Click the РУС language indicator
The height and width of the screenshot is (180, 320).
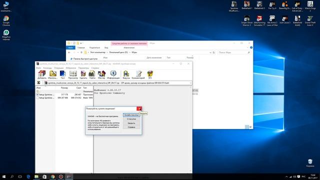click(x=303, y=176)
